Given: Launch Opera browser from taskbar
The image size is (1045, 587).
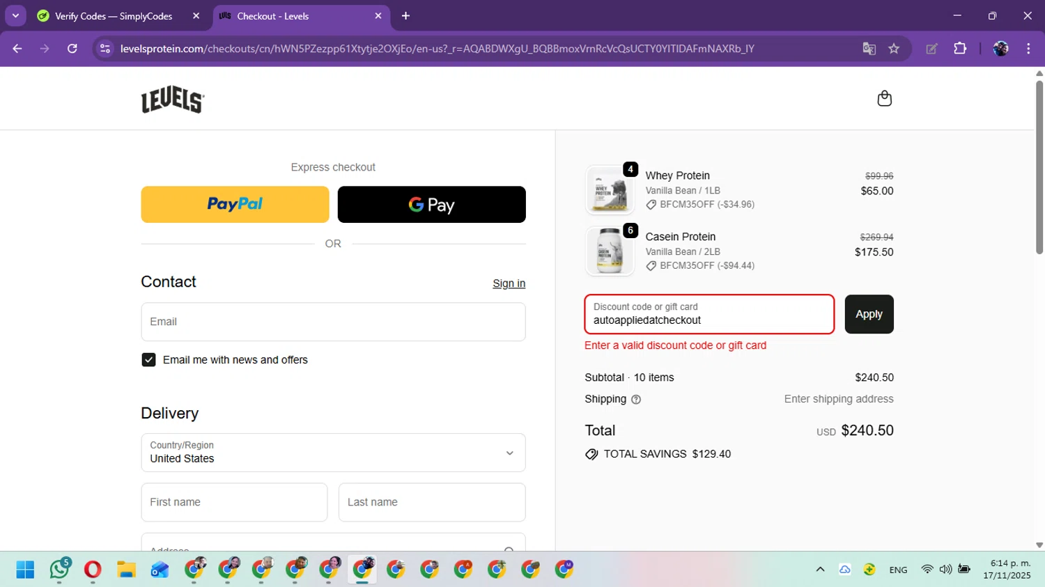Looking at the screenshot, I should coord(93,570).
